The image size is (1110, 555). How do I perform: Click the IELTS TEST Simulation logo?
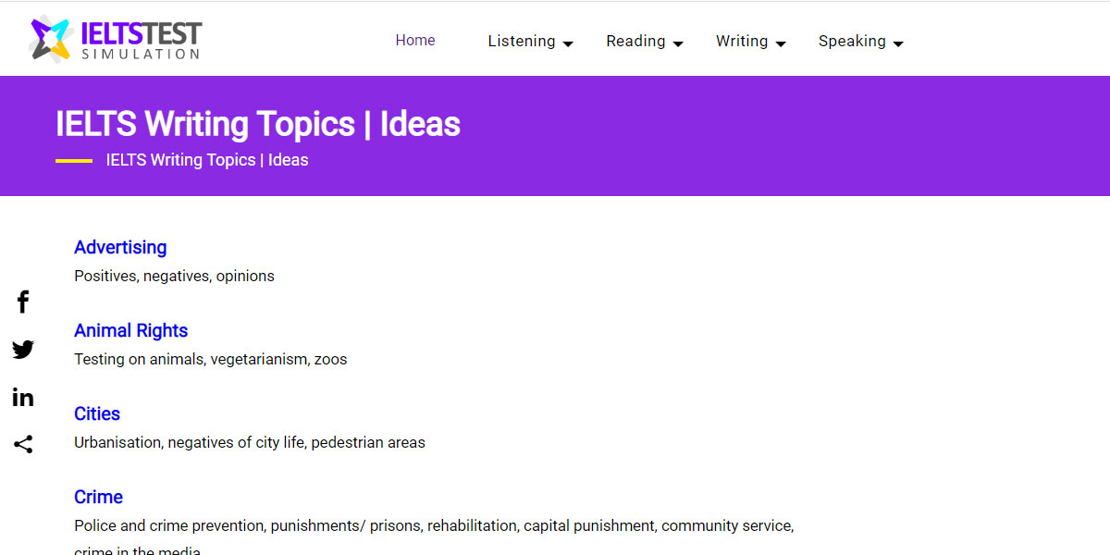click(115, 37)
